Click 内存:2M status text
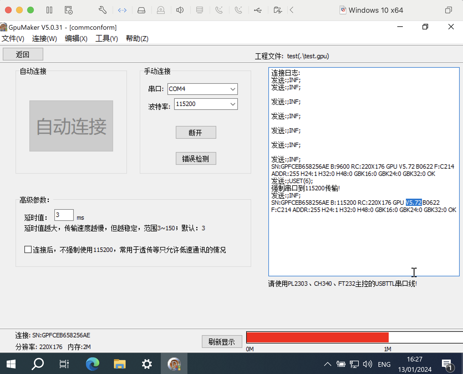This screenshot has height=374, width=463. pyautogui.click(x=79, y=347)
